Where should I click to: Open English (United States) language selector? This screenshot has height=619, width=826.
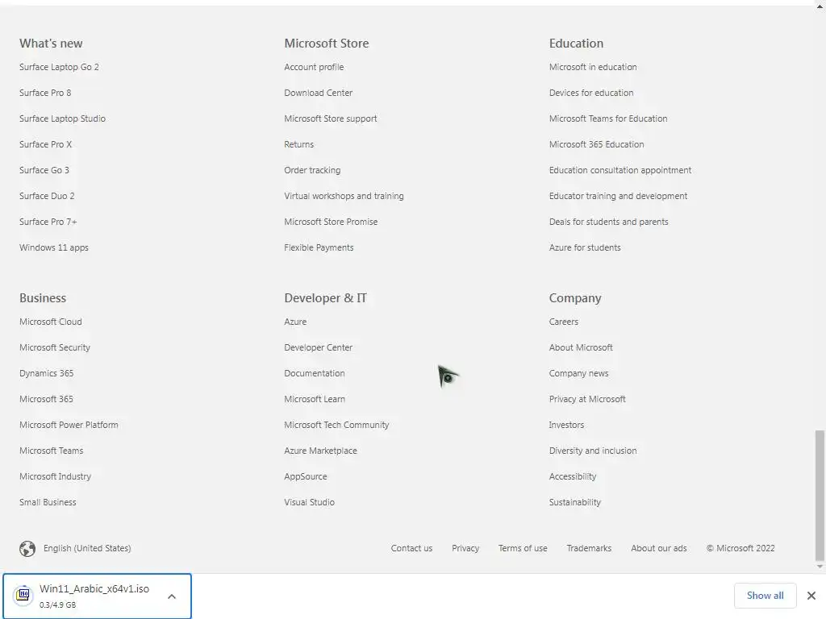(x=87, y=548)
